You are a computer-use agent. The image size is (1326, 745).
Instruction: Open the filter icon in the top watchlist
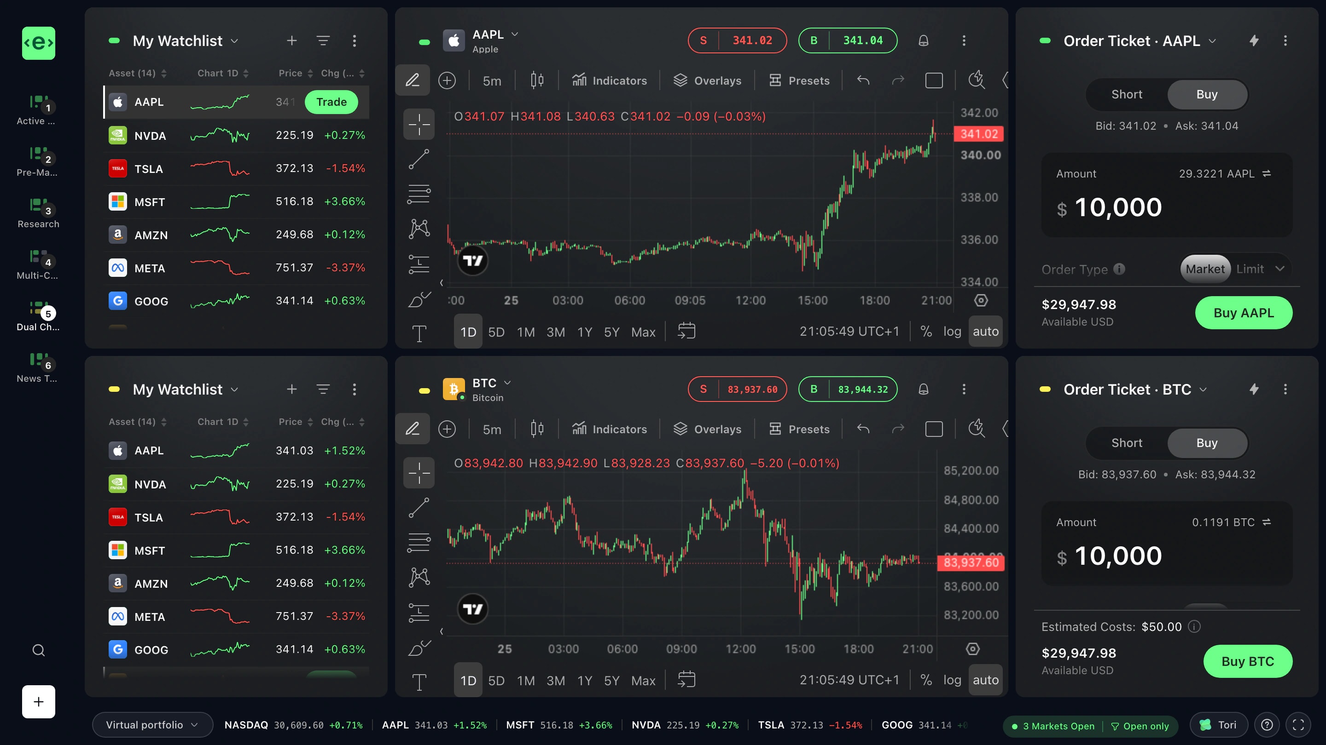(323, 40)
